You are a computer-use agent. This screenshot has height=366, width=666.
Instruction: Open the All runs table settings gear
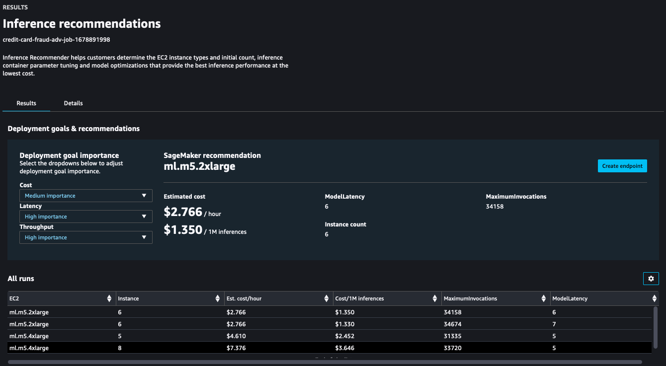click(651, 279)
